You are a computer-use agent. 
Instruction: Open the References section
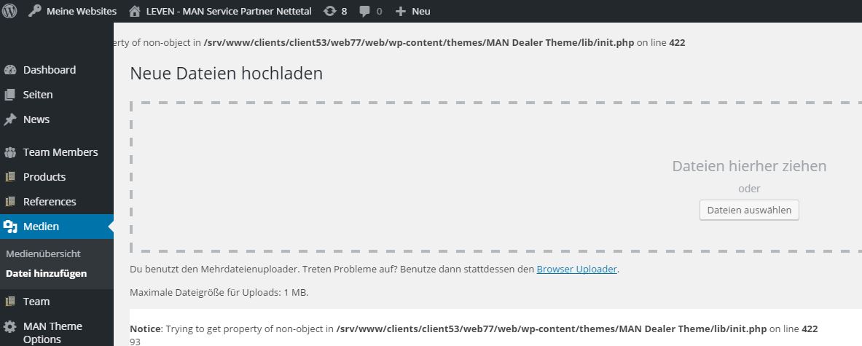pos(50,202)
